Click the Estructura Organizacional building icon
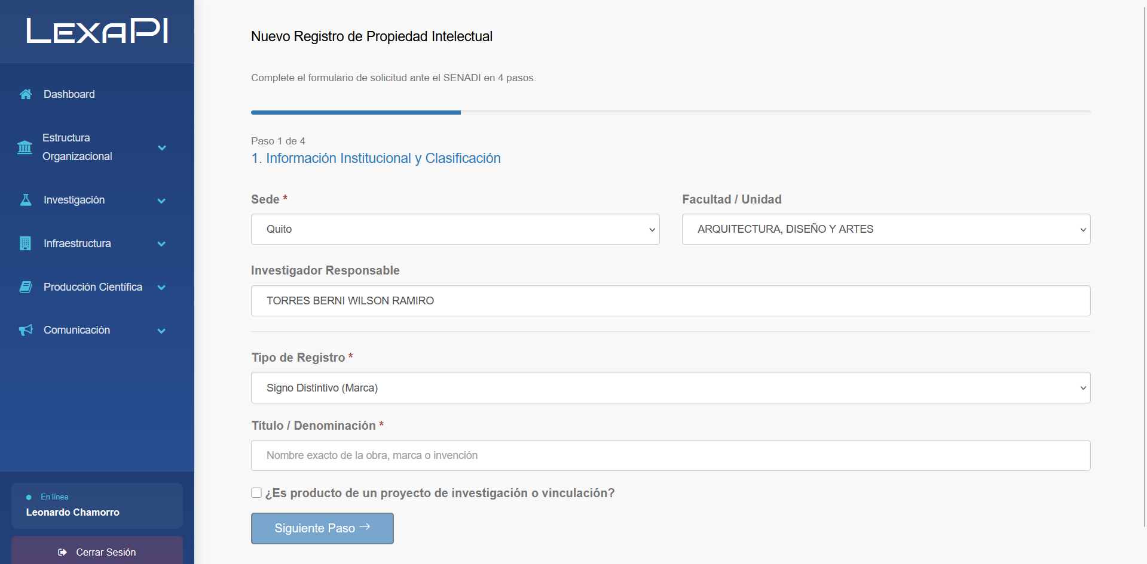 point(25,147)
